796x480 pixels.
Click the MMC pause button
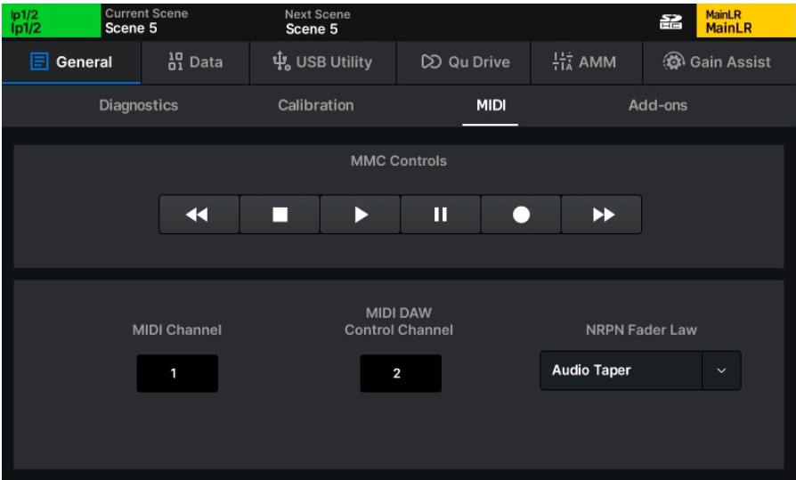click(x=440, y=215)
